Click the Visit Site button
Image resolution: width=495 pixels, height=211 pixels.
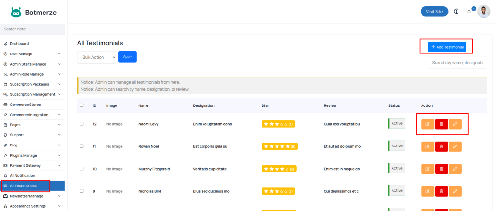click(431, 12)
